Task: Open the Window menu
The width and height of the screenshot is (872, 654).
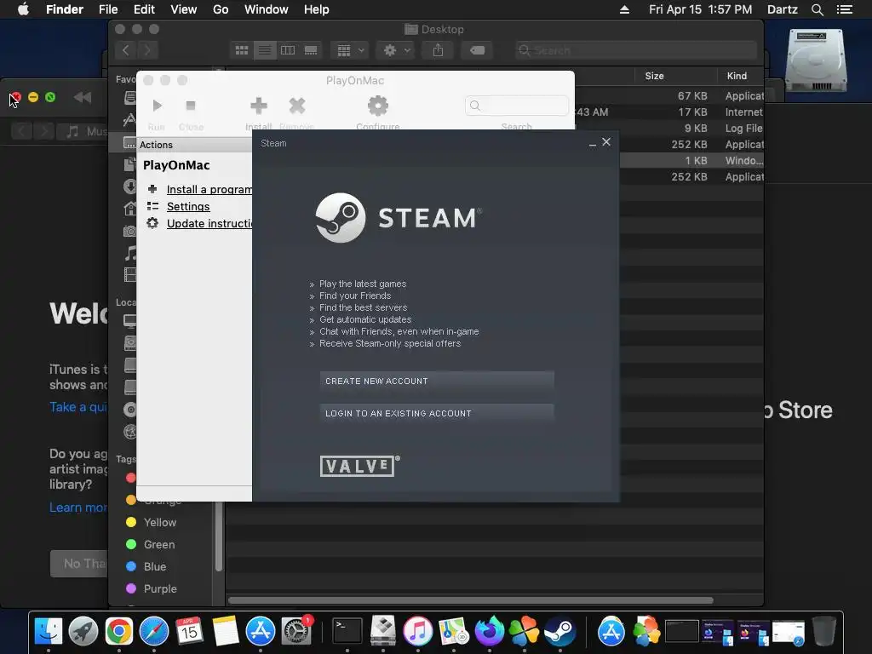Action: click(x=267, y=9)
